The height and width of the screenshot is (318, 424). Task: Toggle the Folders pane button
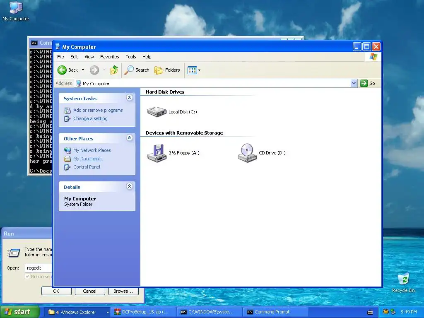point(167,70)
